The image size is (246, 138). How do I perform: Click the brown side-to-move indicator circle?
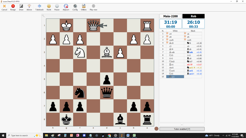(157, 129)
